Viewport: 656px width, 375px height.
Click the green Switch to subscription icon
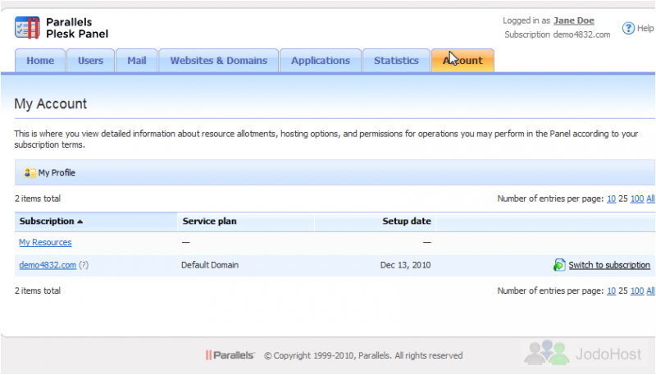pyautogui.click(x=559, y=265)
